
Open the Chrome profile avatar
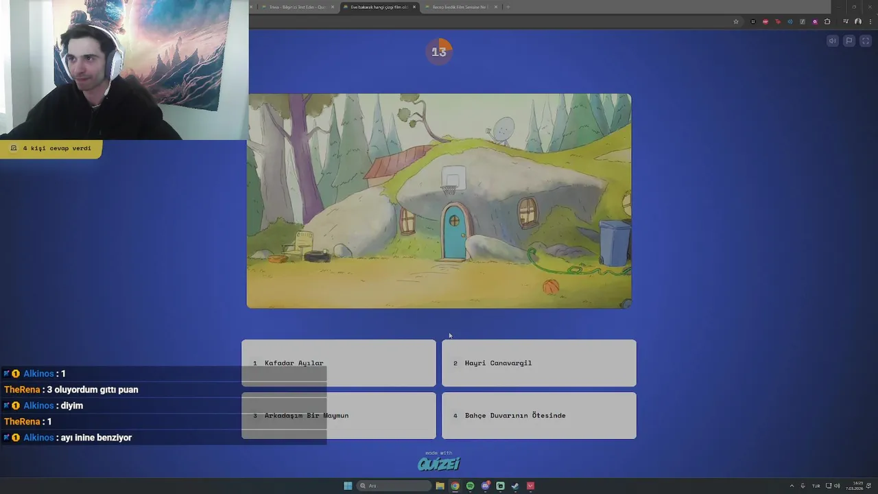[858, 22]
